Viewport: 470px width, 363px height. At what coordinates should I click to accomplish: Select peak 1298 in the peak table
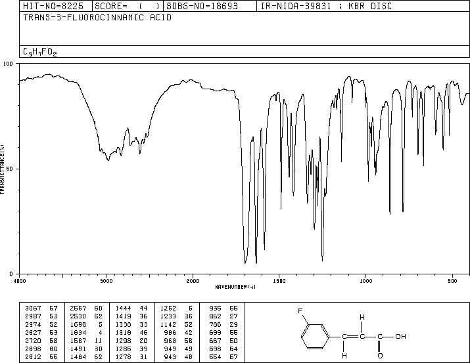(x=123, y=341)
